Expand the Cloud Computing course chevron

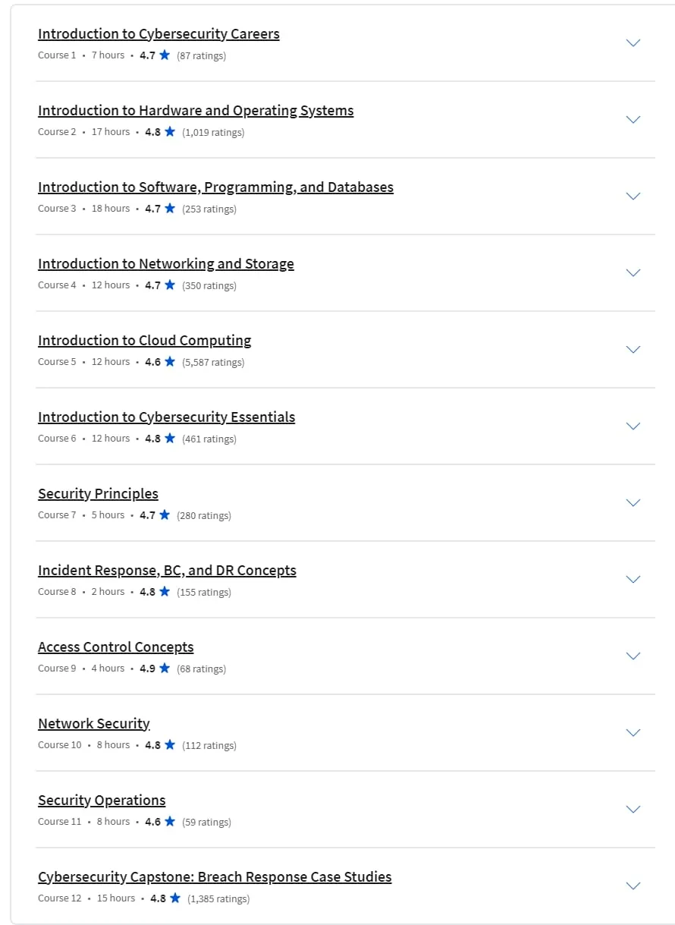pyautogui.click(x=633, y=350)
